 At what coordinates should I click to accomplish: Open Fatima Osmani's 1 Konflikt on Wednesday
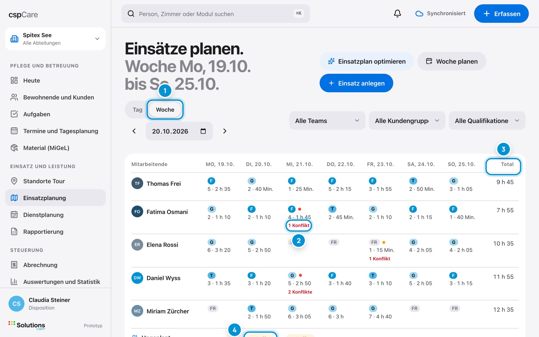[x=299, y=225]
